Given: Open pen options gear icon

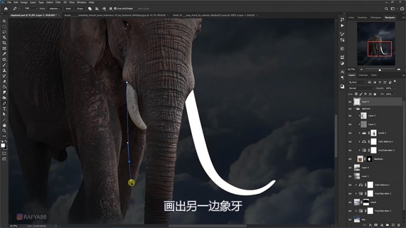Looking at the screenshot, I should click(x=111, y=9).
